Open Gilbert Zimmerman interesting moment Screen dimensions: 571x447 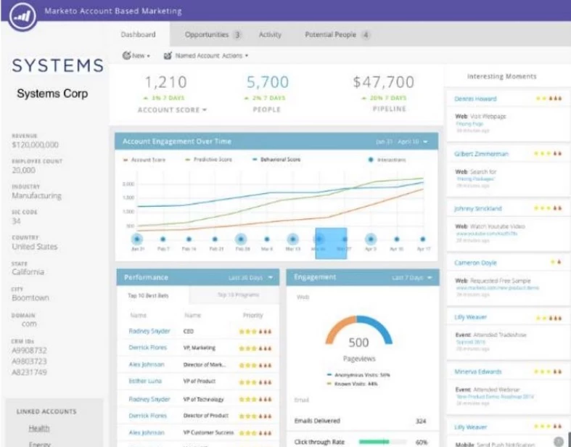[481, 154]
